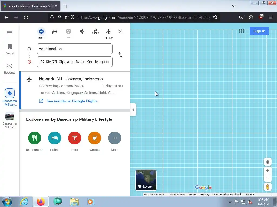Viewport: 277px width, 207px height.
Task: Open media player on taskbar
Action: pyautogui.click(x=91, y=202)
